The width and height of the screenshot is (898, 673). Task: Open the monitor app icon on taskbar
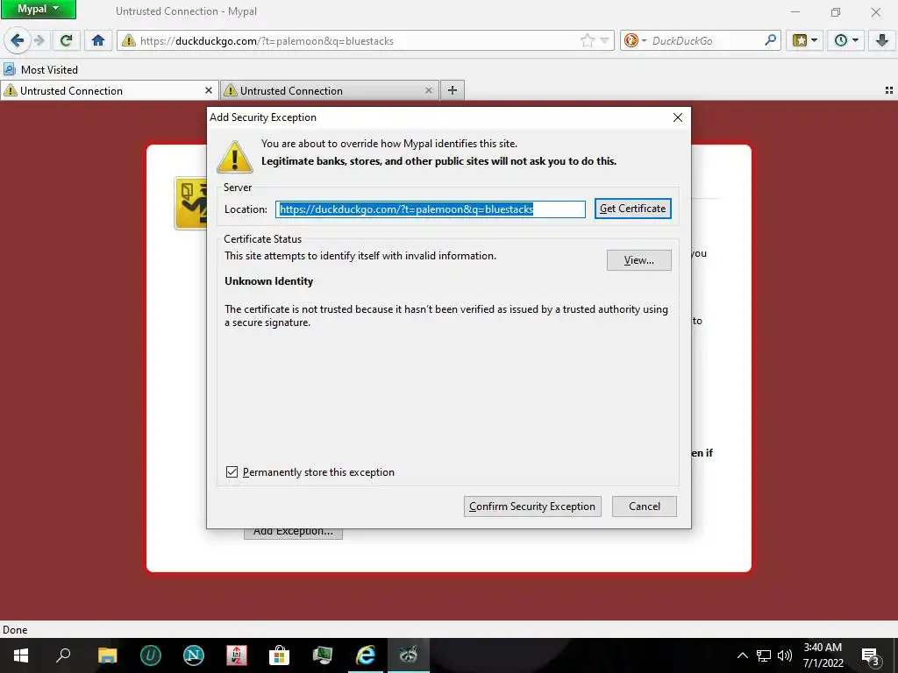click(x=323, y=655)
